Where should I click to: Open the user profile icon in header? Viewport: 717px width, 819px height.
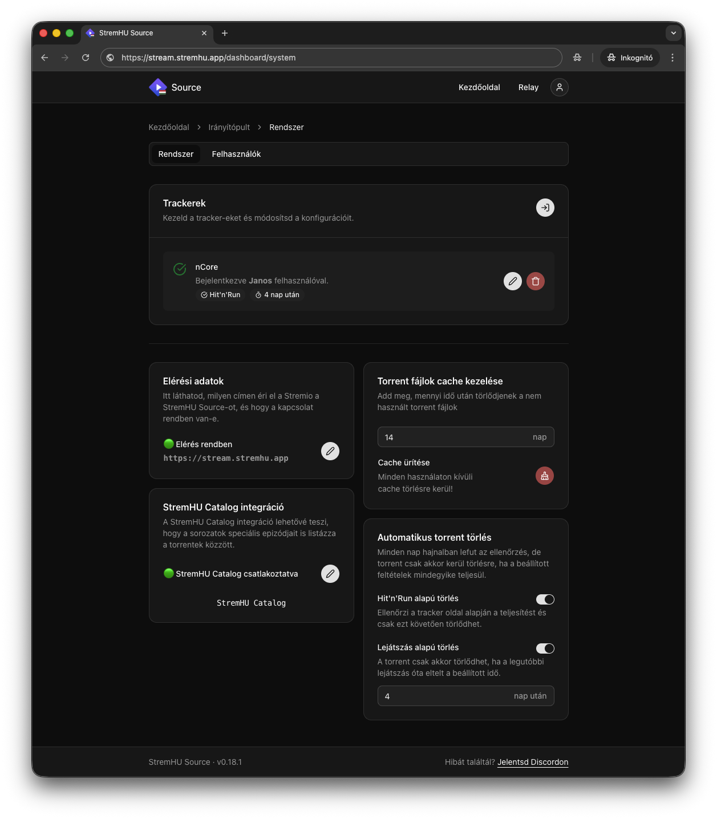(559, 87)
